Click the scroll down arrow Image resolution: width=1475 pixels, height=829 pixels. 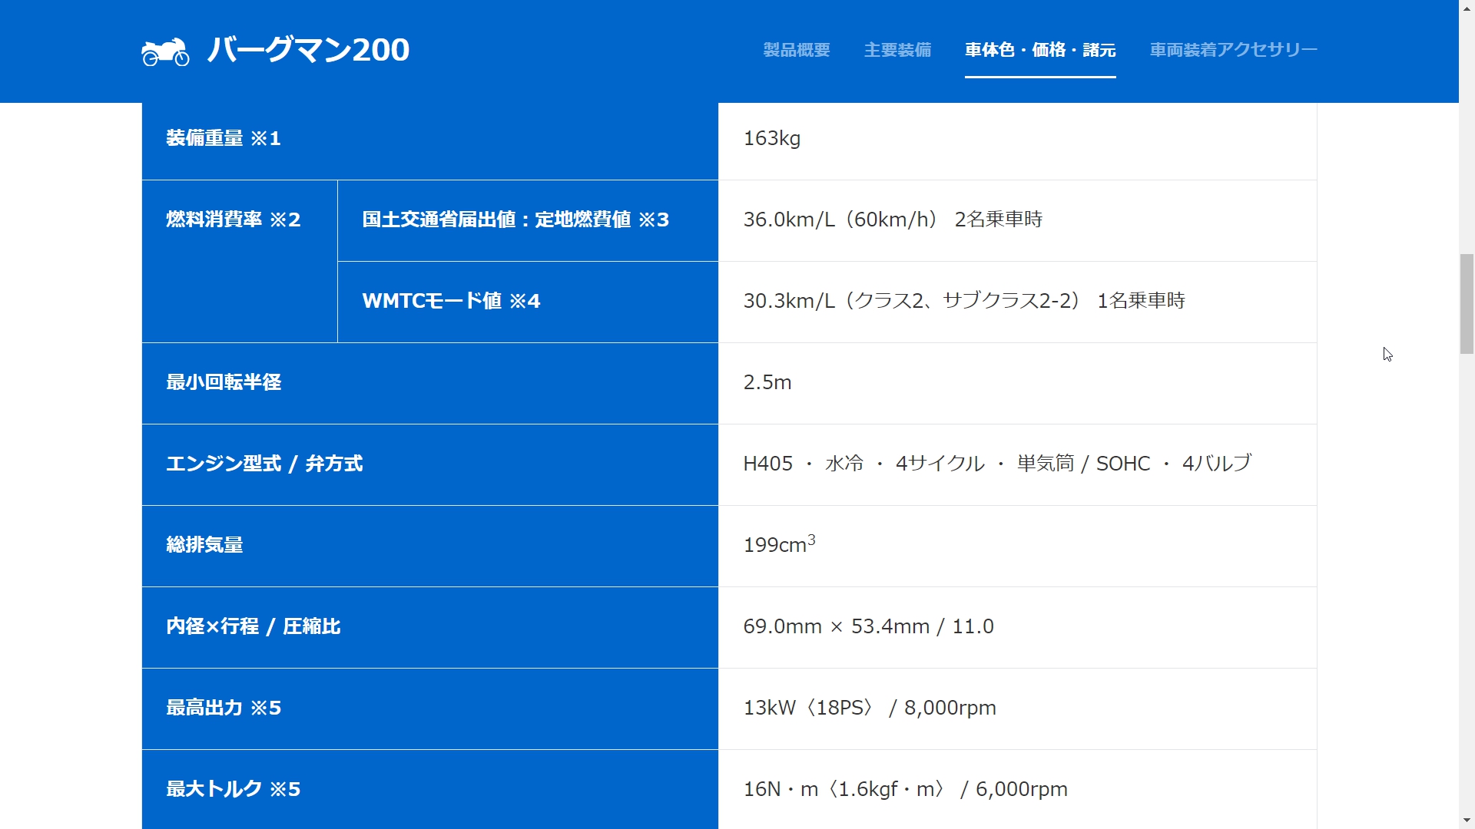tap(1467, 821)
